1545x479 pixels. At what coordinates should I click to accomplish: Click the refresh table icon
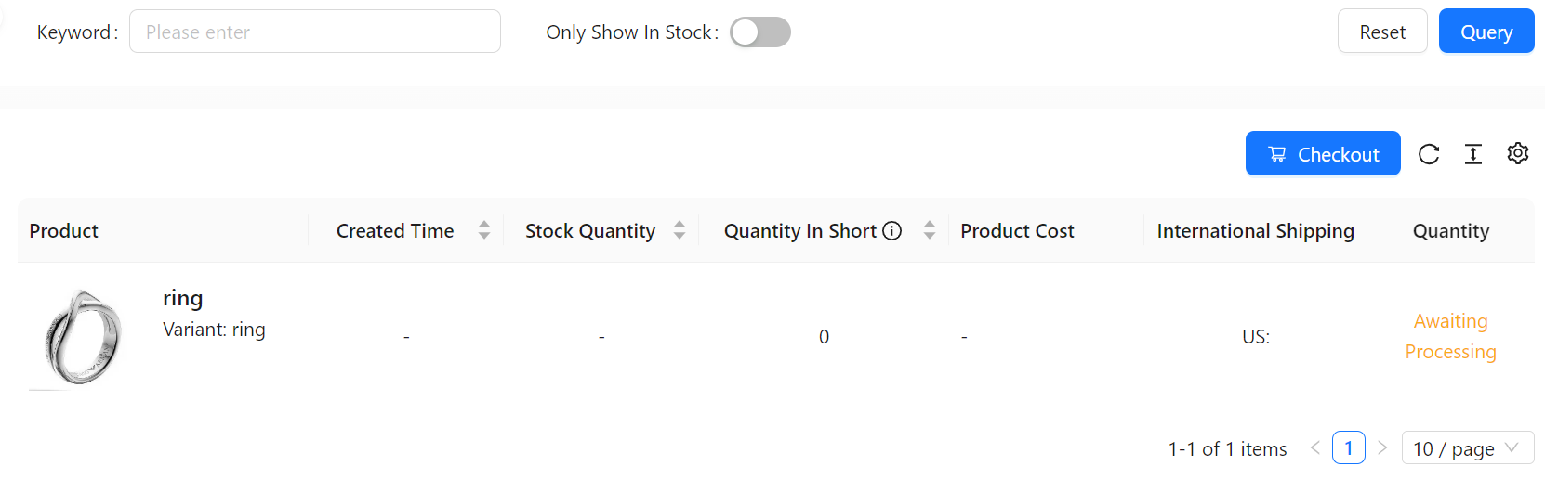click(x=1429, y=154)
